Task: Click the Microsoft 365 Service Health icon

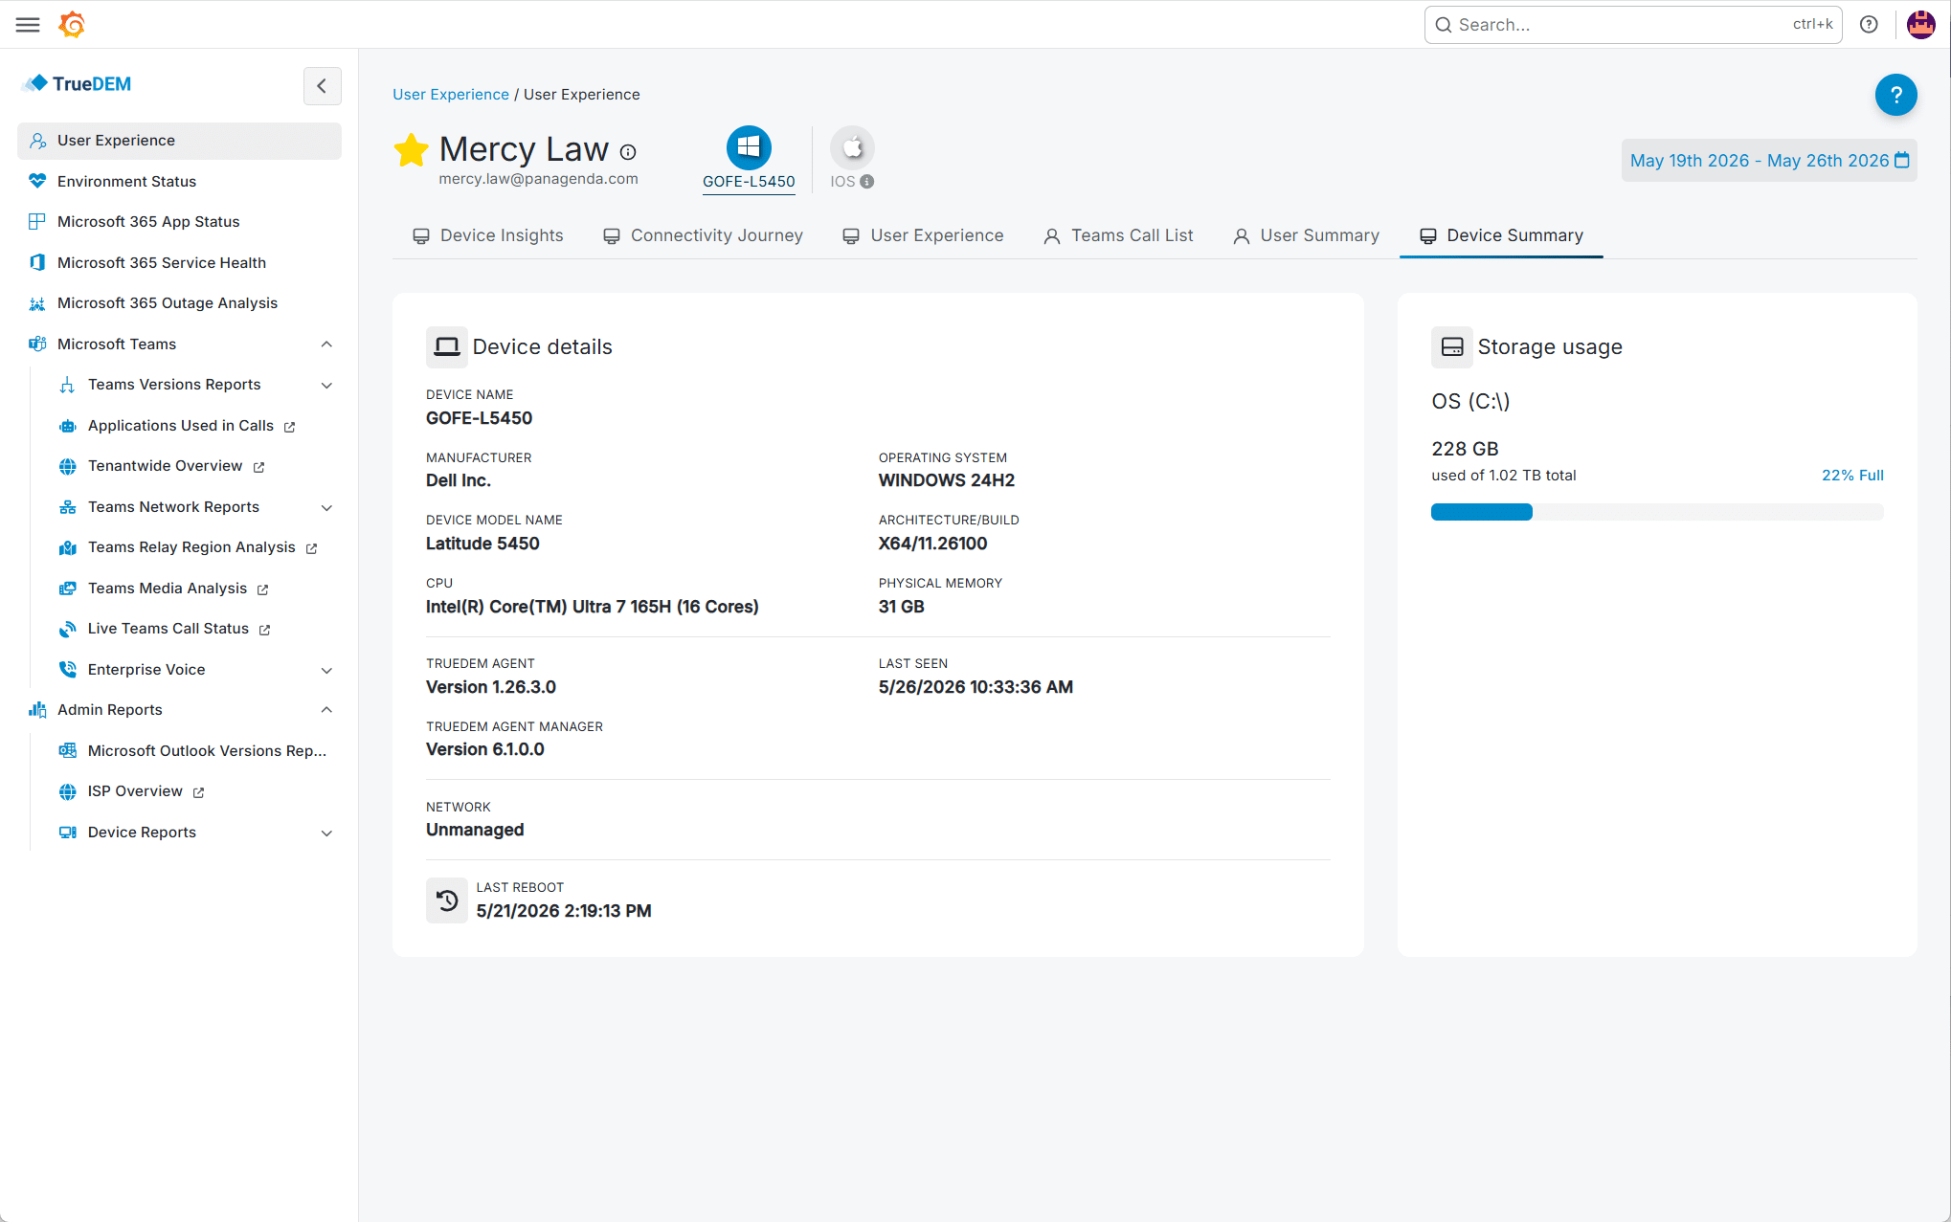Action: (37, 262)
